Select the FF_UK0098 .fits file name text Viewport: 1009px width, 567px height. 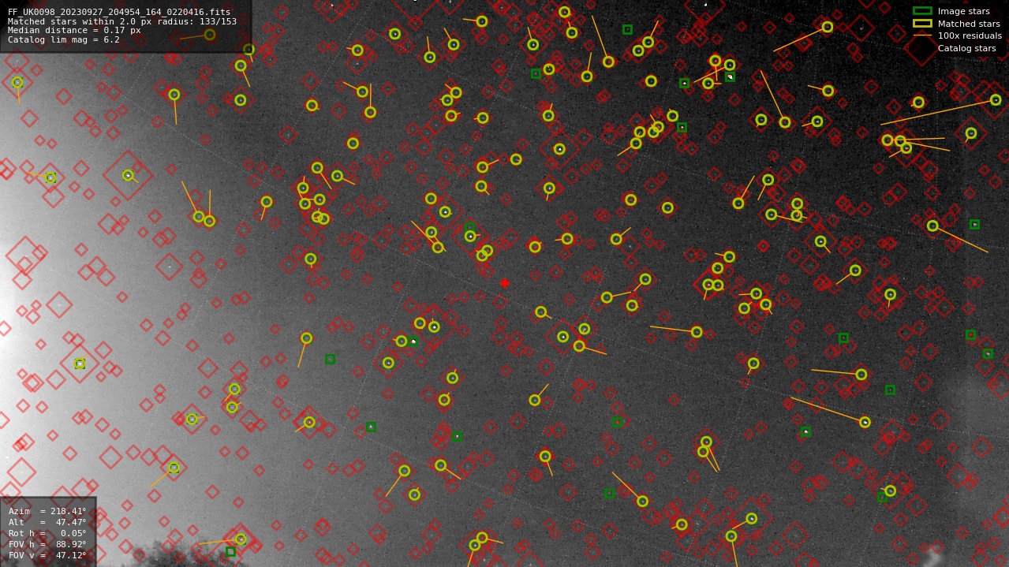[x=119, y=12]
